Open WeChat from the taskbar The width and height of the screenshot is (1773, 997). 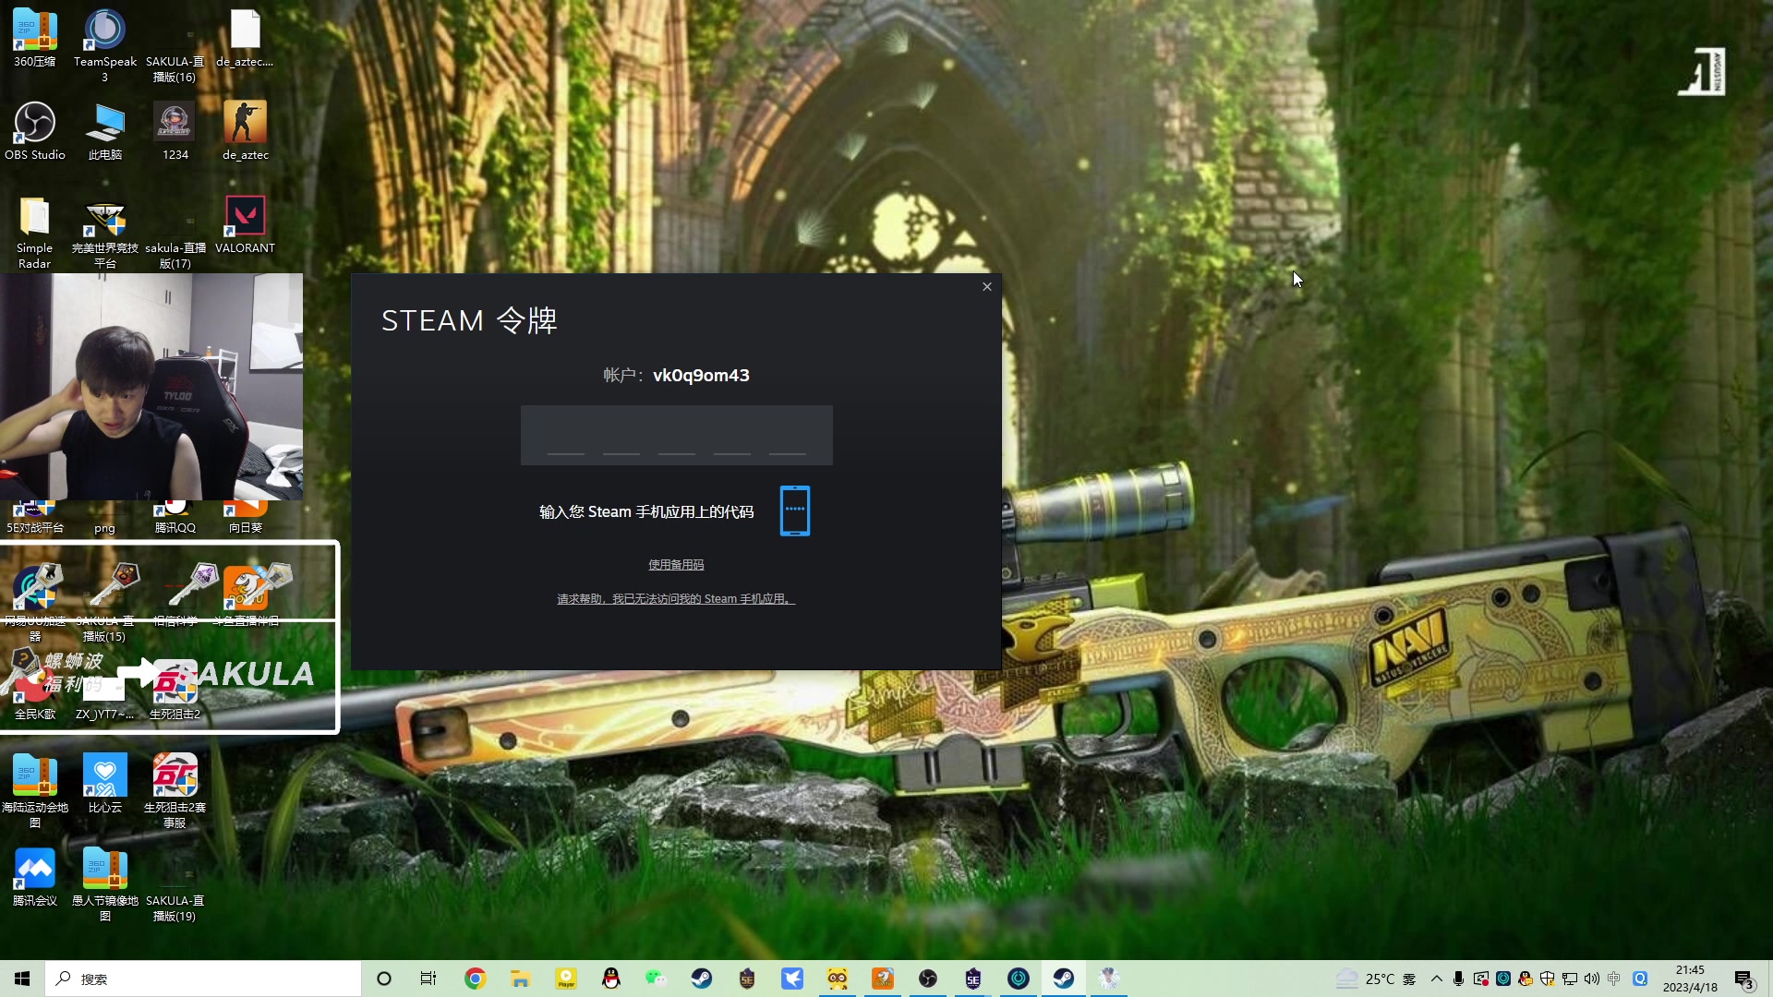click(656, 979)
